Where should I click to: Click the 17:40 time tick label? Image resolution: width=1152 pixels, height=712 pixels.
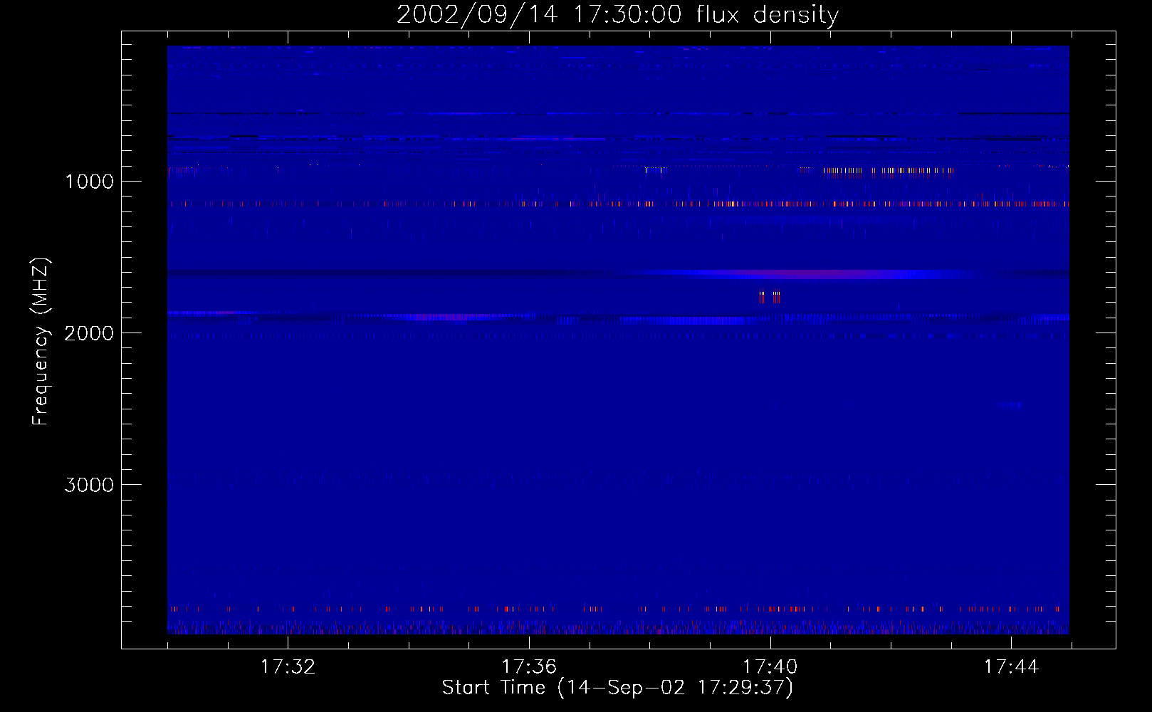(770, 667)
